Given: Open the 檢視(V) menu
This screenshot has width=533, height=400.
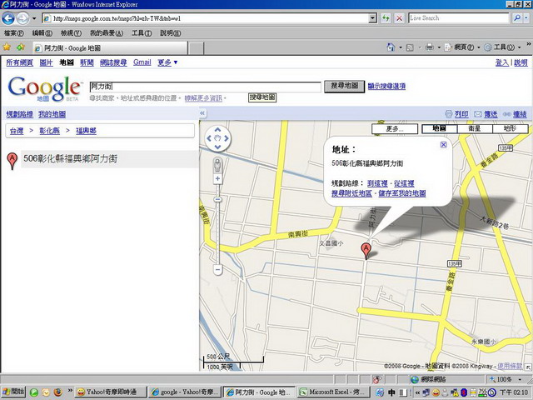Looking at the screenshot, I should (x=71, y=33).
